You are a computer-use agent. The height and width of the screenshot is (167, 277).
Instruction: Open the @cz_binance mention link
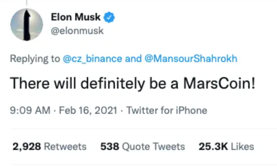pos(93,59)
